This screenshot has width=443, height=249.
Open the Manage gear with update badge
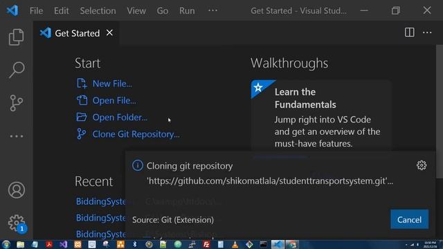17,223
